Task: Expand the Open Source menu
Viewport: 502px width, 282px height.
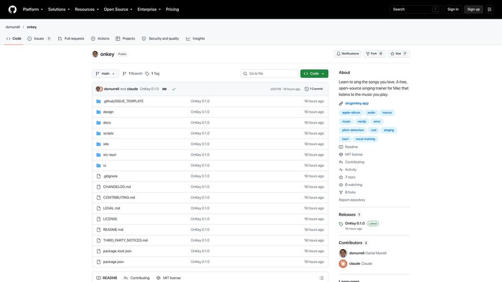Action: coord(118,9)
